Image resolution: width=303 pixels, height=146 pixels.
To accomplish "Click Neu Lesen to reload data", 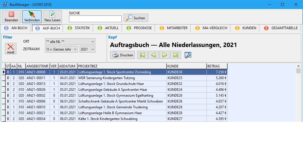I will click(52, 17).
